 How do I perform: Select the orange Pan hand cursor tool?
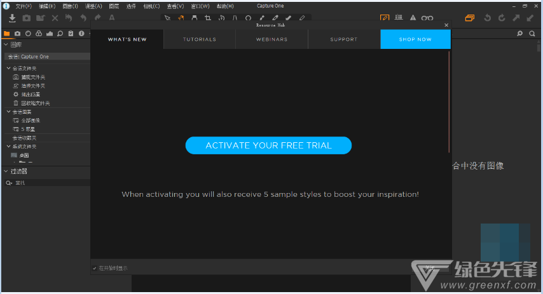click(181, 18)
